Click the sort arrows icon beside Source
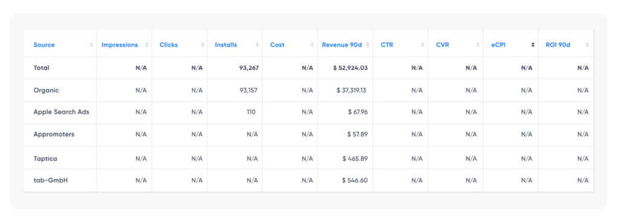This screenshot has width=619, height=219. coord(92,45)
